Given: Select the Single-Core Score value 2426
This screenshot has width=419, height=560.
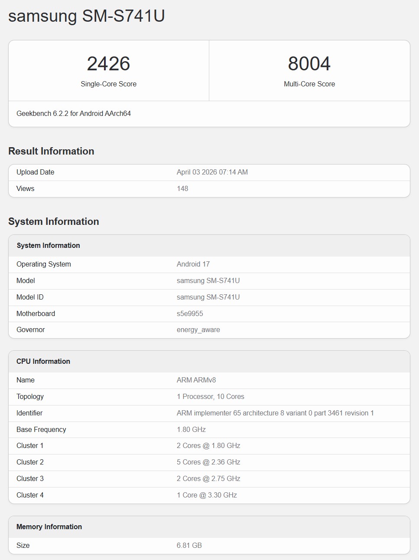Looking at the screenshot, I should coord(109,64).
